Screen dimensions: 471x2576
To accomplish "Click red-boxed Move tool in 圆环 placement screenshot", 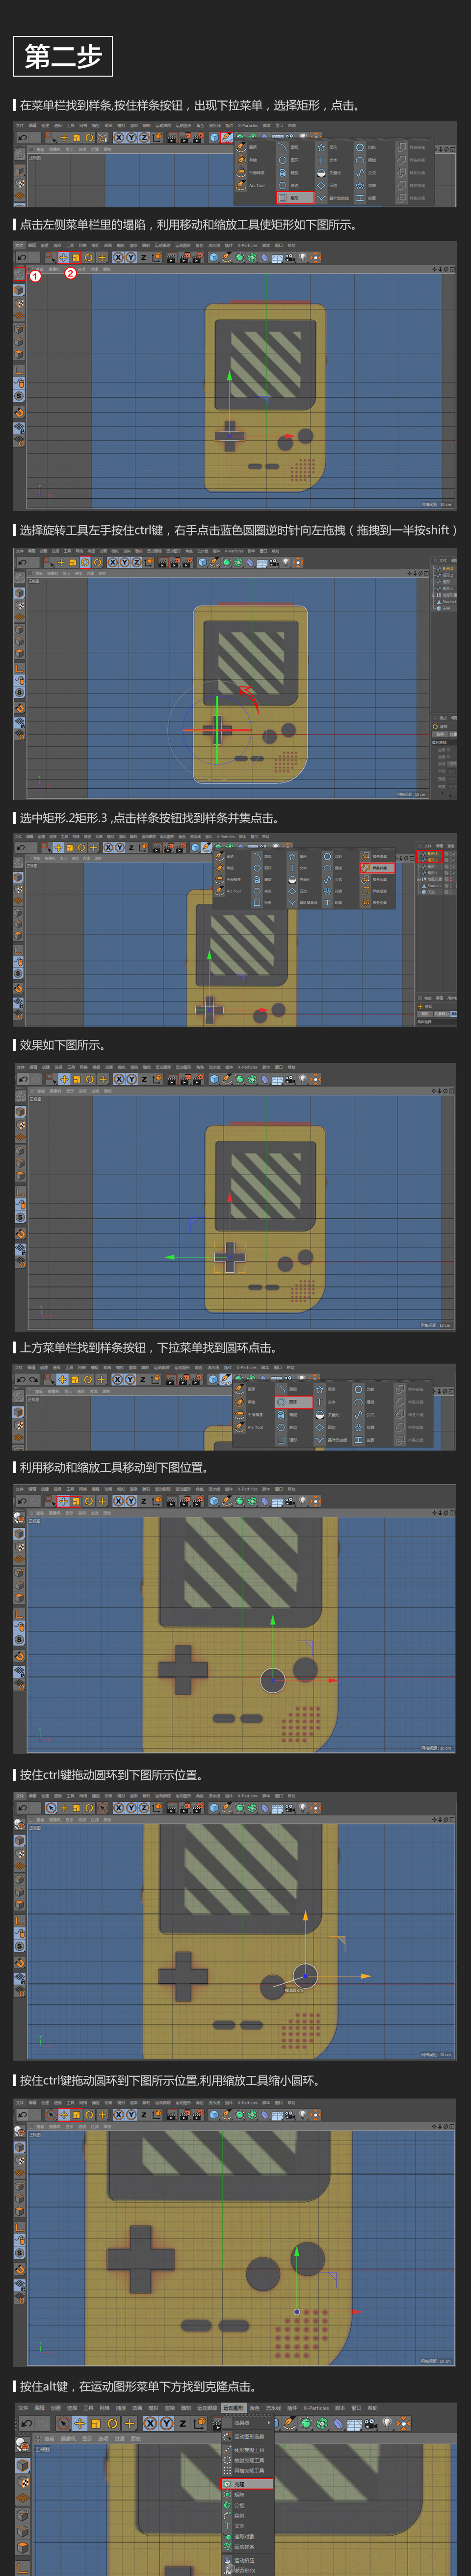I will coord(63,1501).
